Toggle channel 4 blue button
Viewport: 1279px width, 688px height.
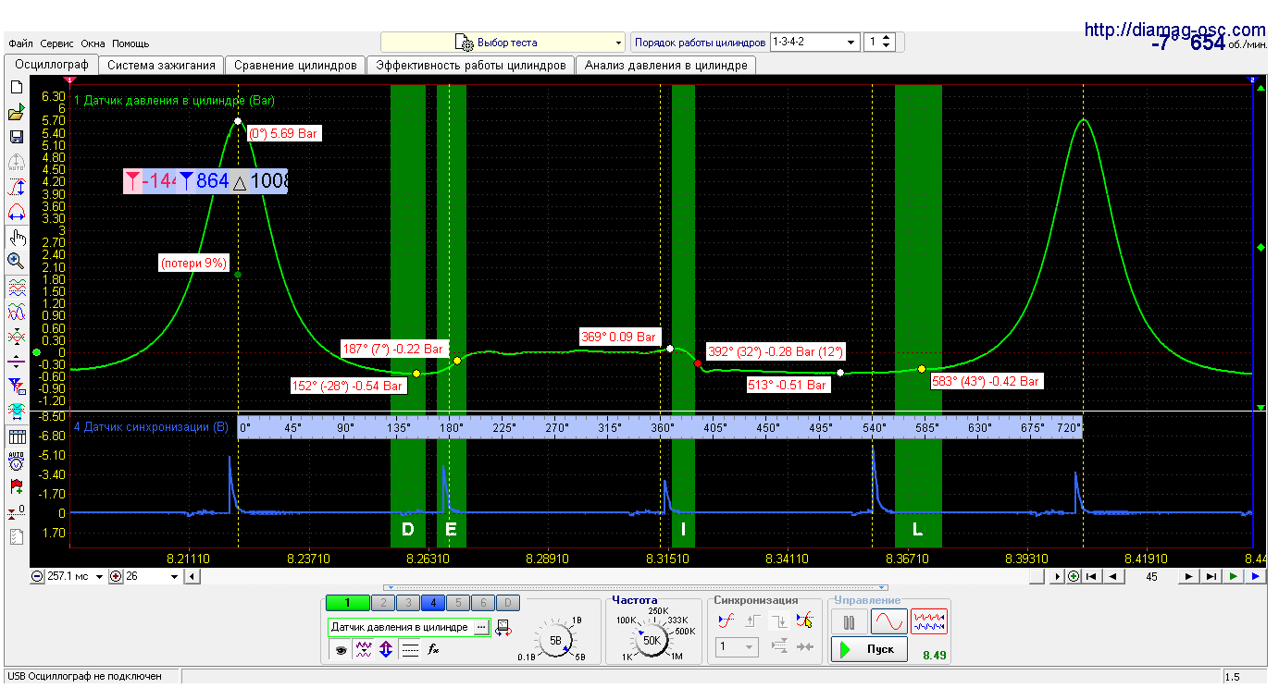[432, 603]
